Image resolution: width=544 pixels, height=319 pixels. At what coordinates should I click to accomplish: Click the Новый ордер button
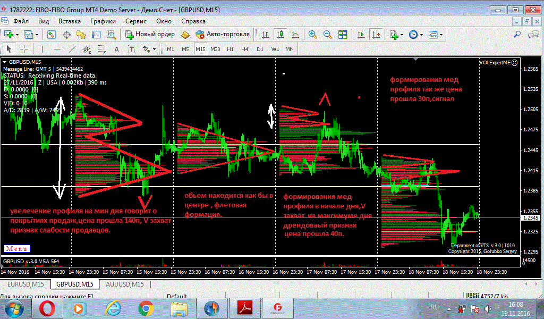click(x=150, y=35)
